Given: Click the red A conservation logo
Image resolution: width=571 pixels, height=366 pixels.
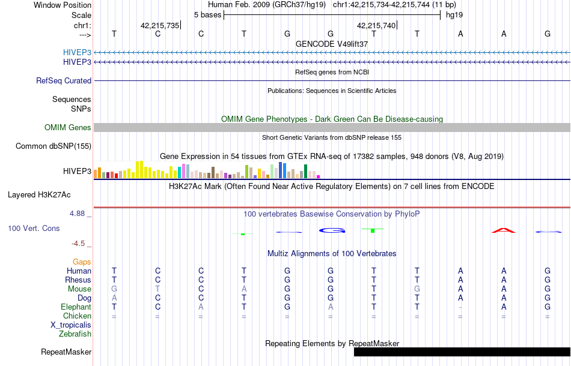Looking at the screenshot, I should point(504,230).
